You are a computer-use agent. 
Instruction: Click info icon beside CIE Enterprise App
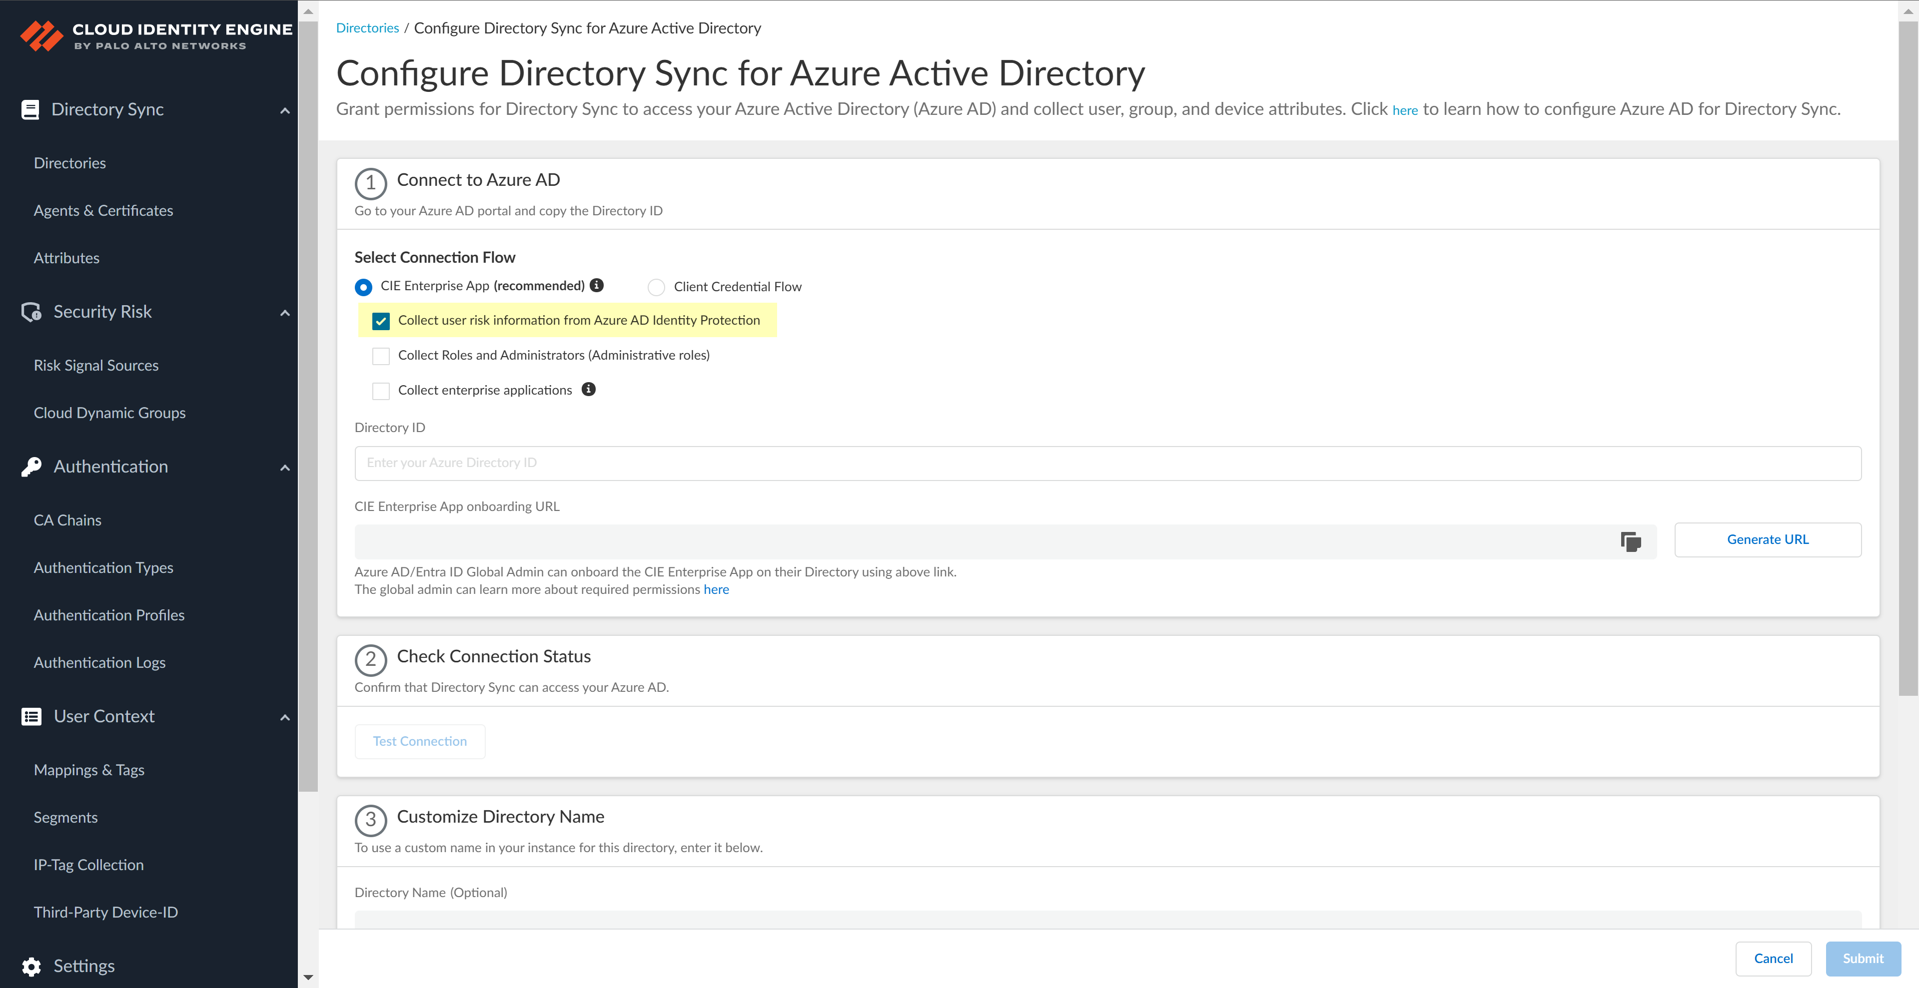click(597, 285)
